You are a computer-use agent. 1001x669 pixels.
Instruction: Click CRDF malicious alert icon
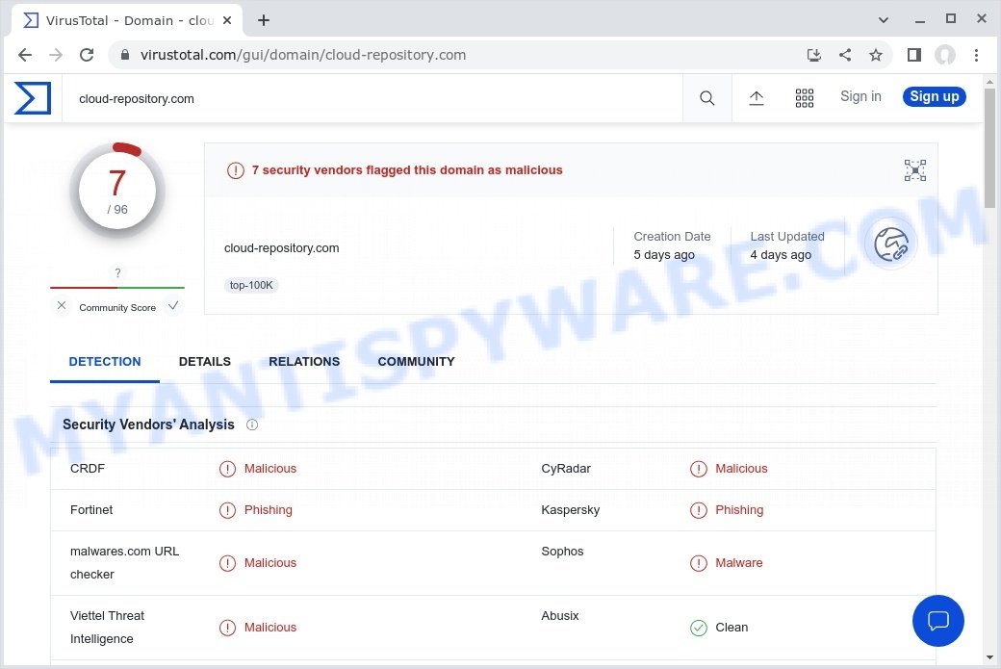pos(227,469)
